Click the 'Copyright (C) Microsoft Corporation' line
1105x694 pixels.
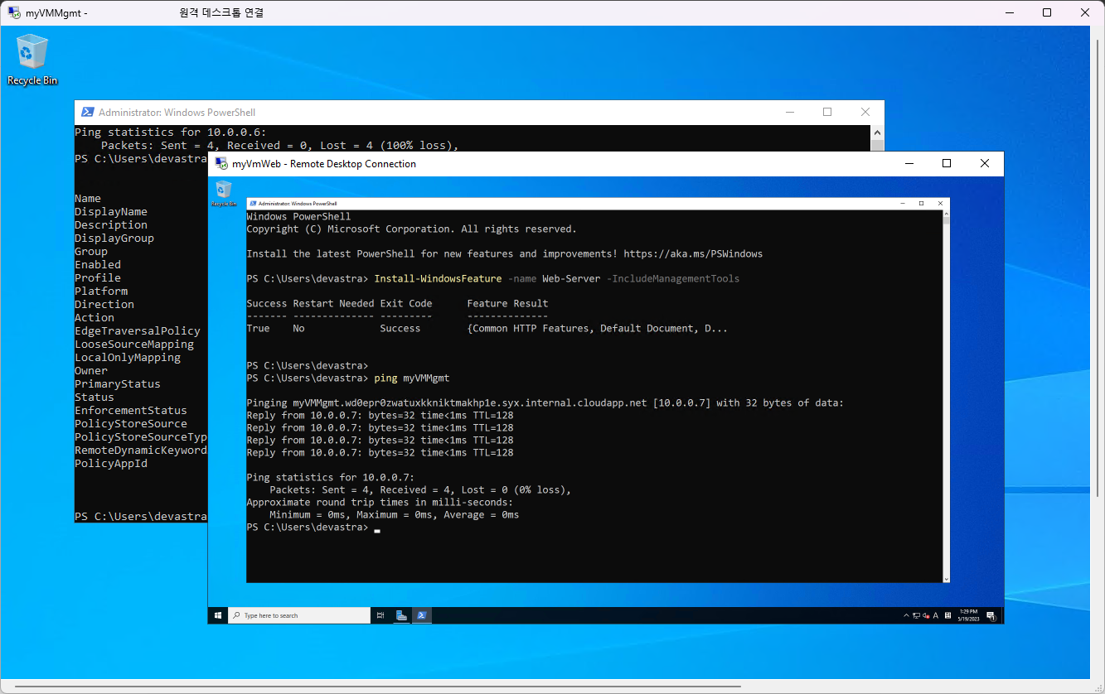click(x=411, y=229)
